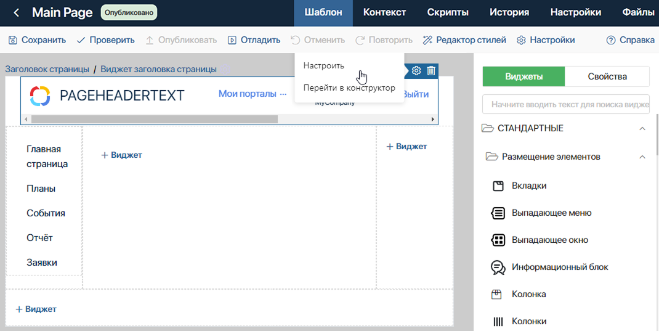659x331 pixels.
Task: Open Редактор стилей style editor
Action: click(x=464, y=40)
